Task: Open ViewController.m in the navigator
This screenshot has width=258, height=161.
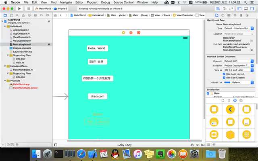Action: (x=22, y=41)
